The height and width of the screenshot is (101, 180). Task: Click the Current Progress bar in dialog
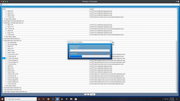tap(90, 50)
